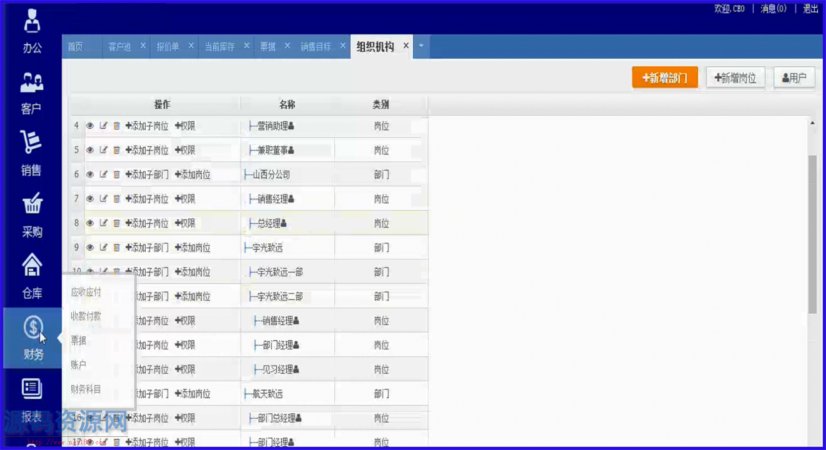Open the 销售 sales cart icon
Image resolution: width=826 pixels, height=450 pixels.
pos(31,153)
